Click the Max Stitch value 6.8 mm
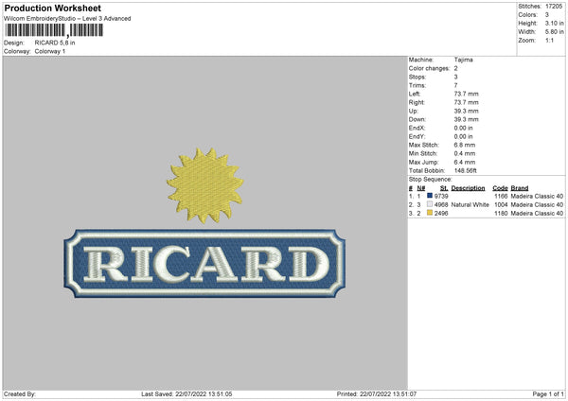Viewport: 568px width, 401px height. [x=465, y=145]
